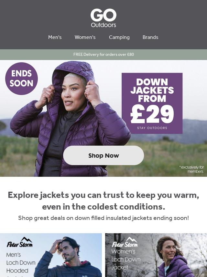Click the Shop Now button
This screenshot has width=207, height=277.
click(103, 155)
